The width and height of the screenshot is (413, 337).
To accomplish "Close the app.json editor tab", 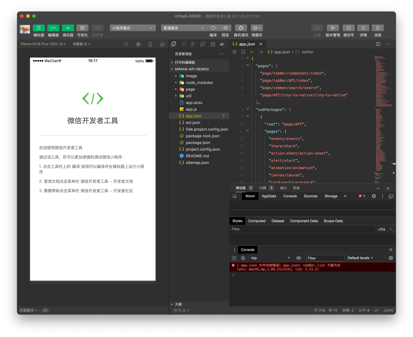I will point(261,44).
